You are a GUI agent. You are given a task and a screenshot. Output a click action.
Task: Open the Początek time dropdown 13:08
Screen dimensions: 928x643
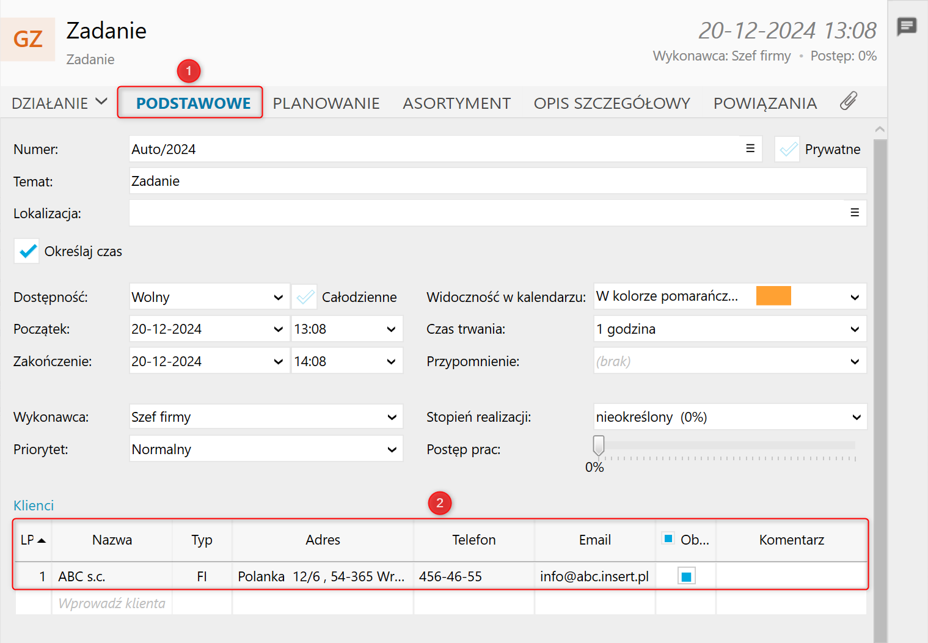[347, 329]
